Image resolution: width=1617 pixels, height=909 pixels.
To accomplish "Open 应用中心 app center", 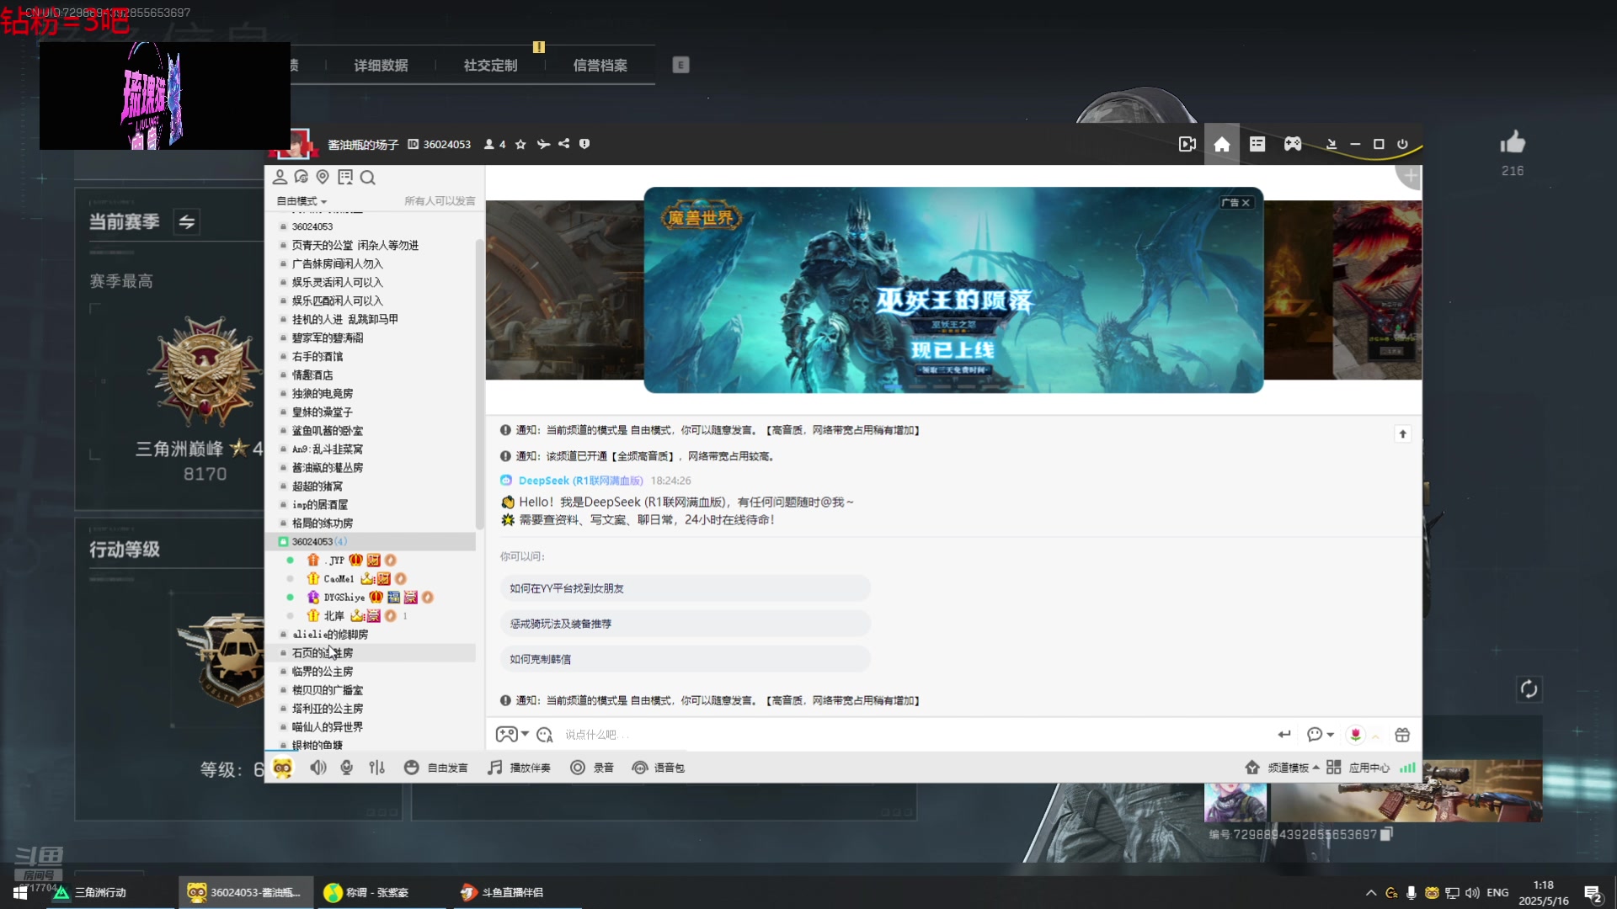I will [x=1358, y=768].
